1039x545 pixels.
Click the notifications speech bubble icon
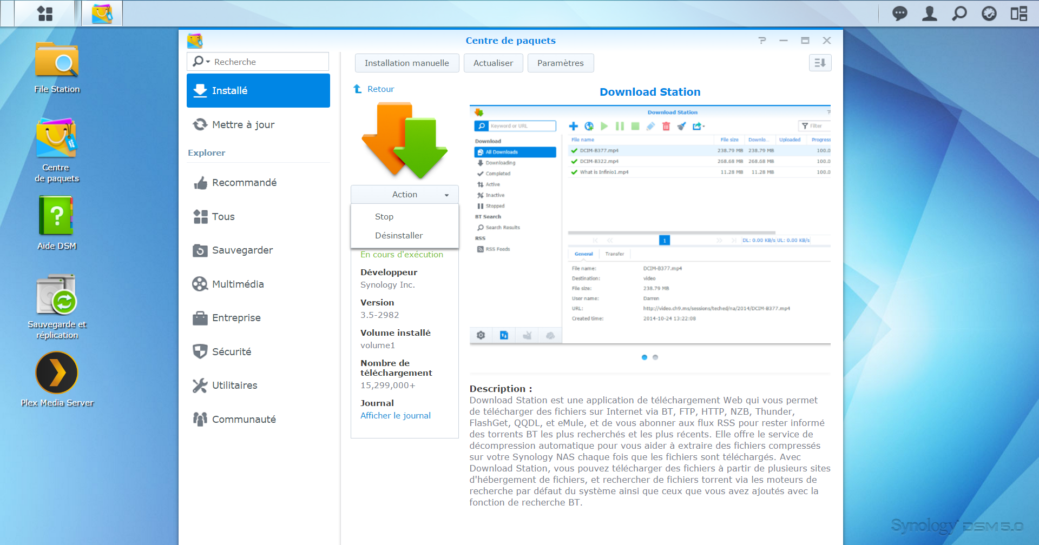(x=899, y=14)
